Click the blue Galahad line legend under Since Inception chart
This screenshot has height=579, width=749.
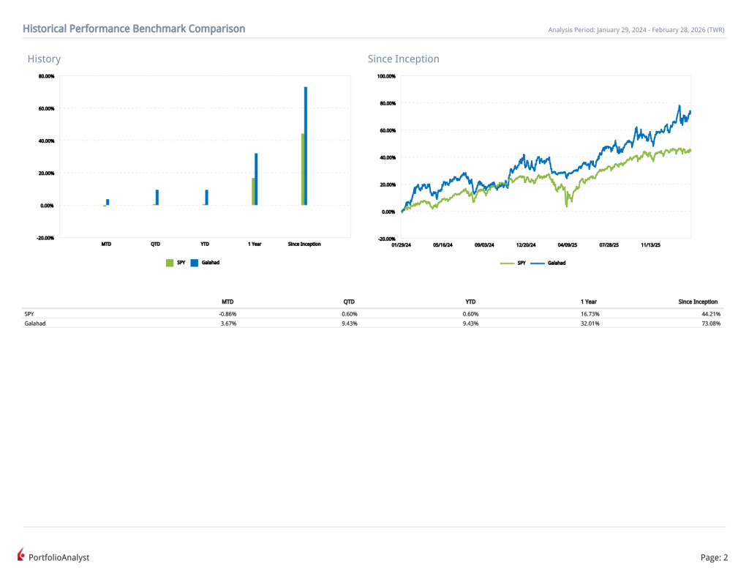coord(538,264)
